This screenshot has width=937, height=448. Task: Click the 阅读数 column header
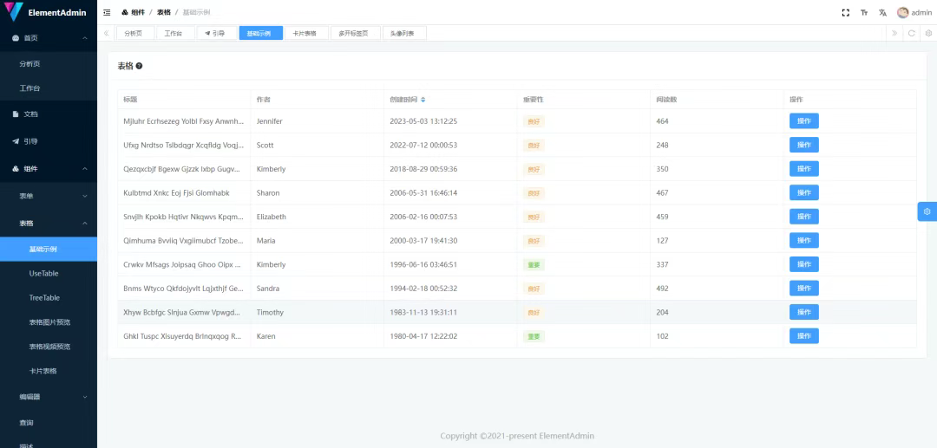tap(717, 100)
